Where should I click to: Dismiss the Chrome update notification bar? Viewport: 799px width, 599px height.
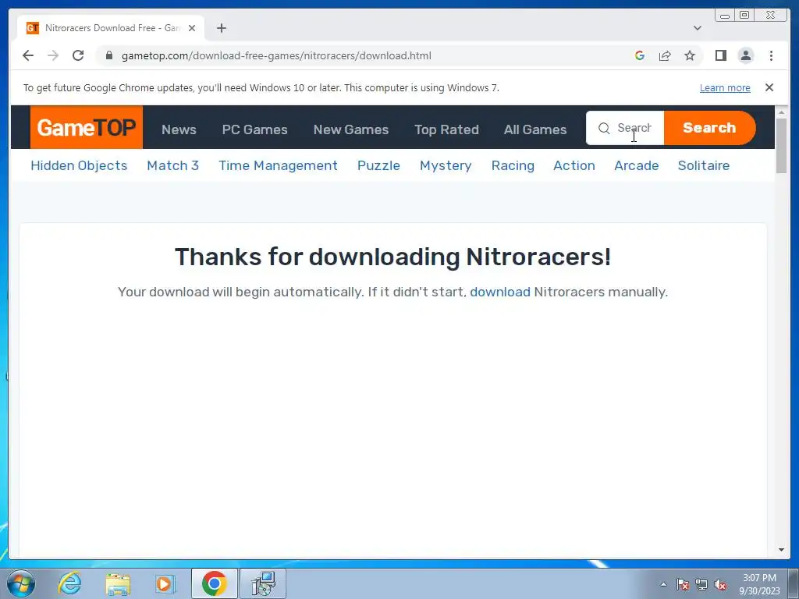tap(769, 87)
